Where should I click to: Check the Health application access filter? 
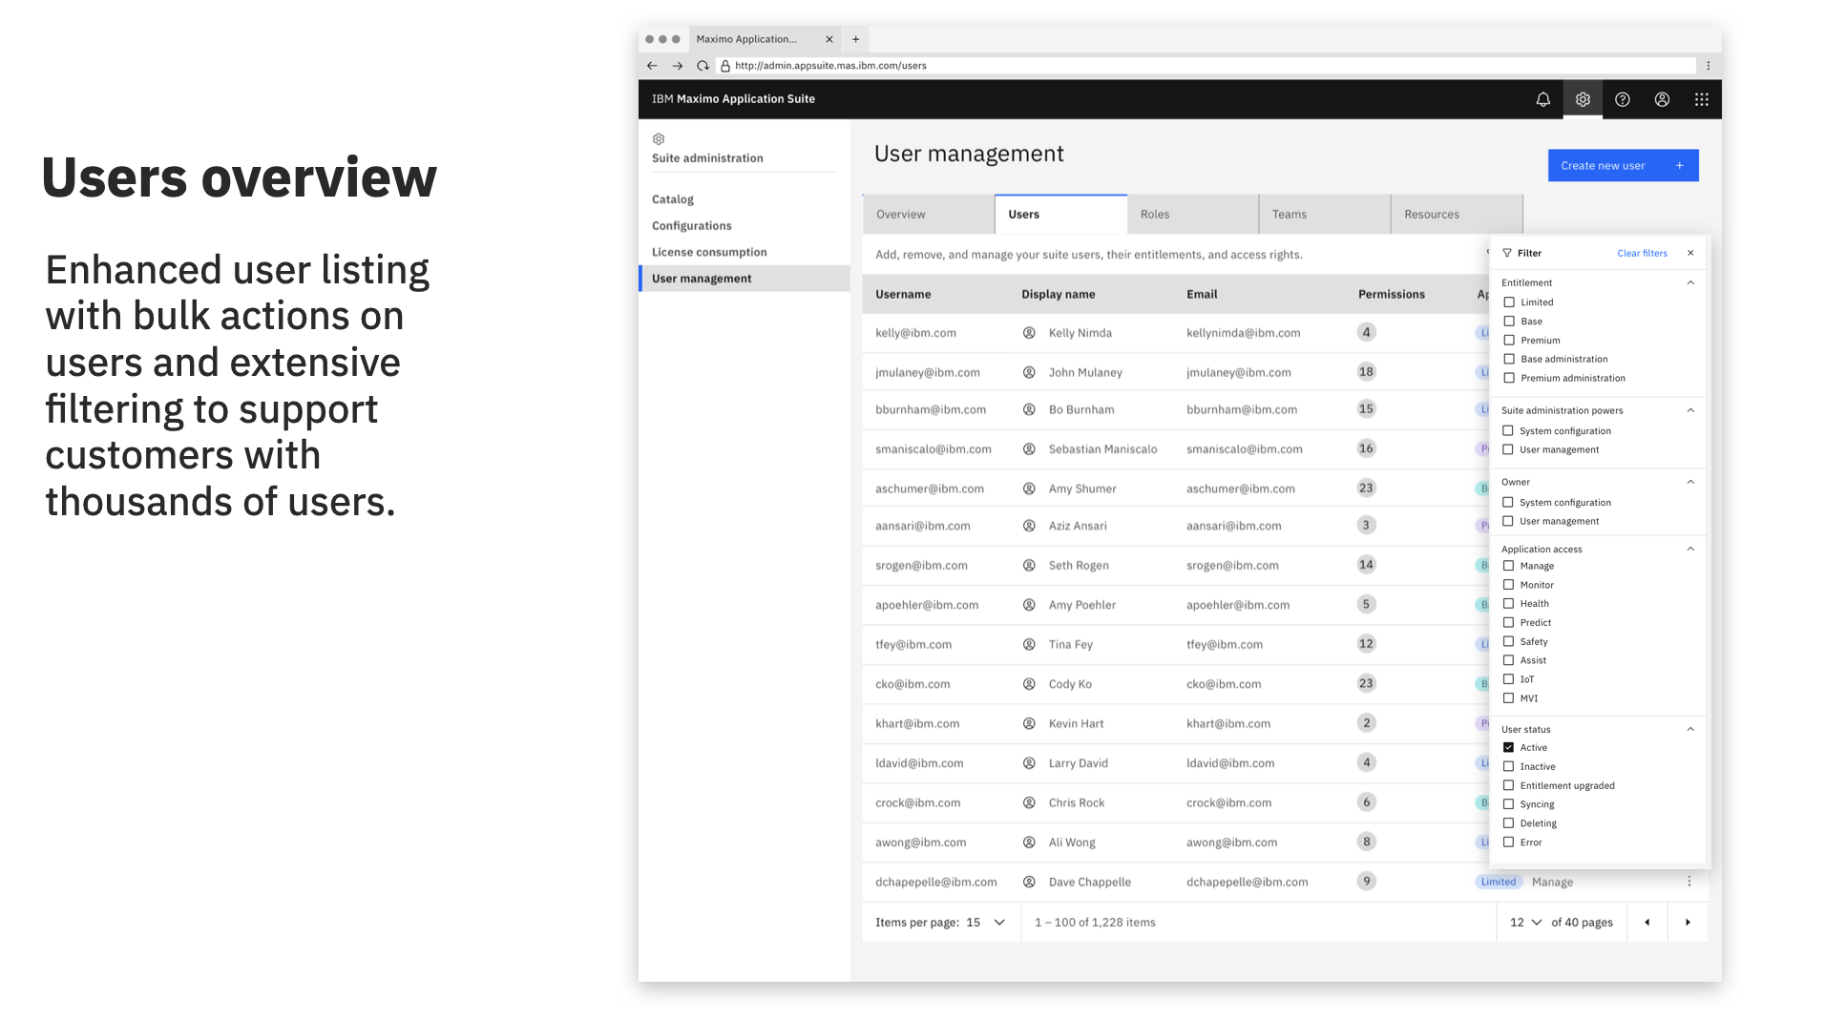pyautogui.click(x=1508, y=603)
